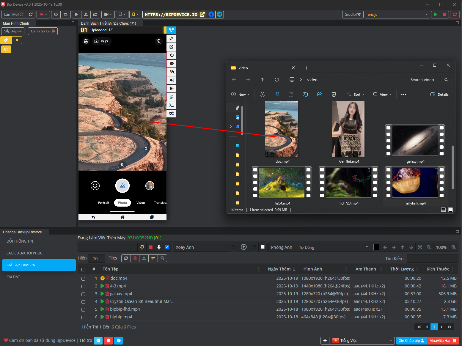Viewport: 462px width, 346px height.
Task: Click the microphone icon near Xoay Ảnh bar
Action: tap(159, 247)
